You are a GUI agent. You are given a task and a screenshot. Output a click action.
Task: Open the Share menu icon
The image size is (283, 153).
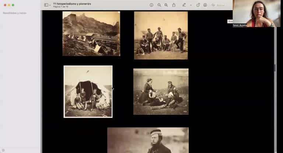174,5
